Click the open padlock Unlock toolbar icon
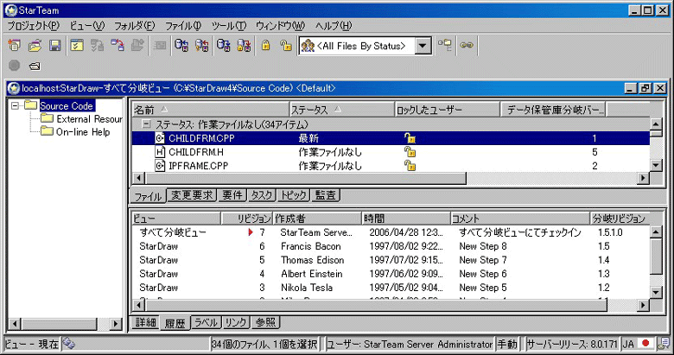The width and height of the screenshot is (674, 355). coord(285,45)
